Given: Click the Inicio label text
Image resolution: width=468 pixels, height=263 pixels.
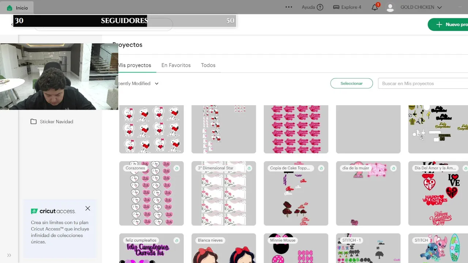Looking at the screenshot, I should pos(22,8).
